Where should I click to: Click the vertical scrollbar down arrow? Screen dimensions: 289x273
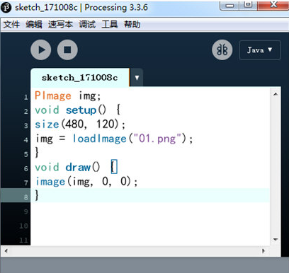pyautogui.click(x=276, y=240)
